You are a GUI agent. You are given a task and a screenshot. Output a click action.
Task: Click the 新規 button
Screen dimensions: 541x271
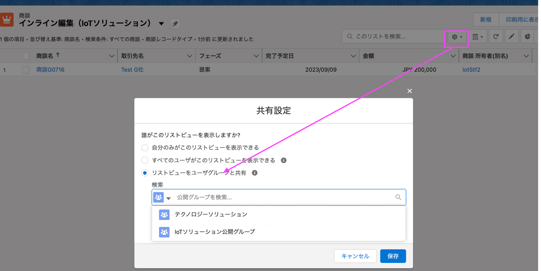[486, 20]
